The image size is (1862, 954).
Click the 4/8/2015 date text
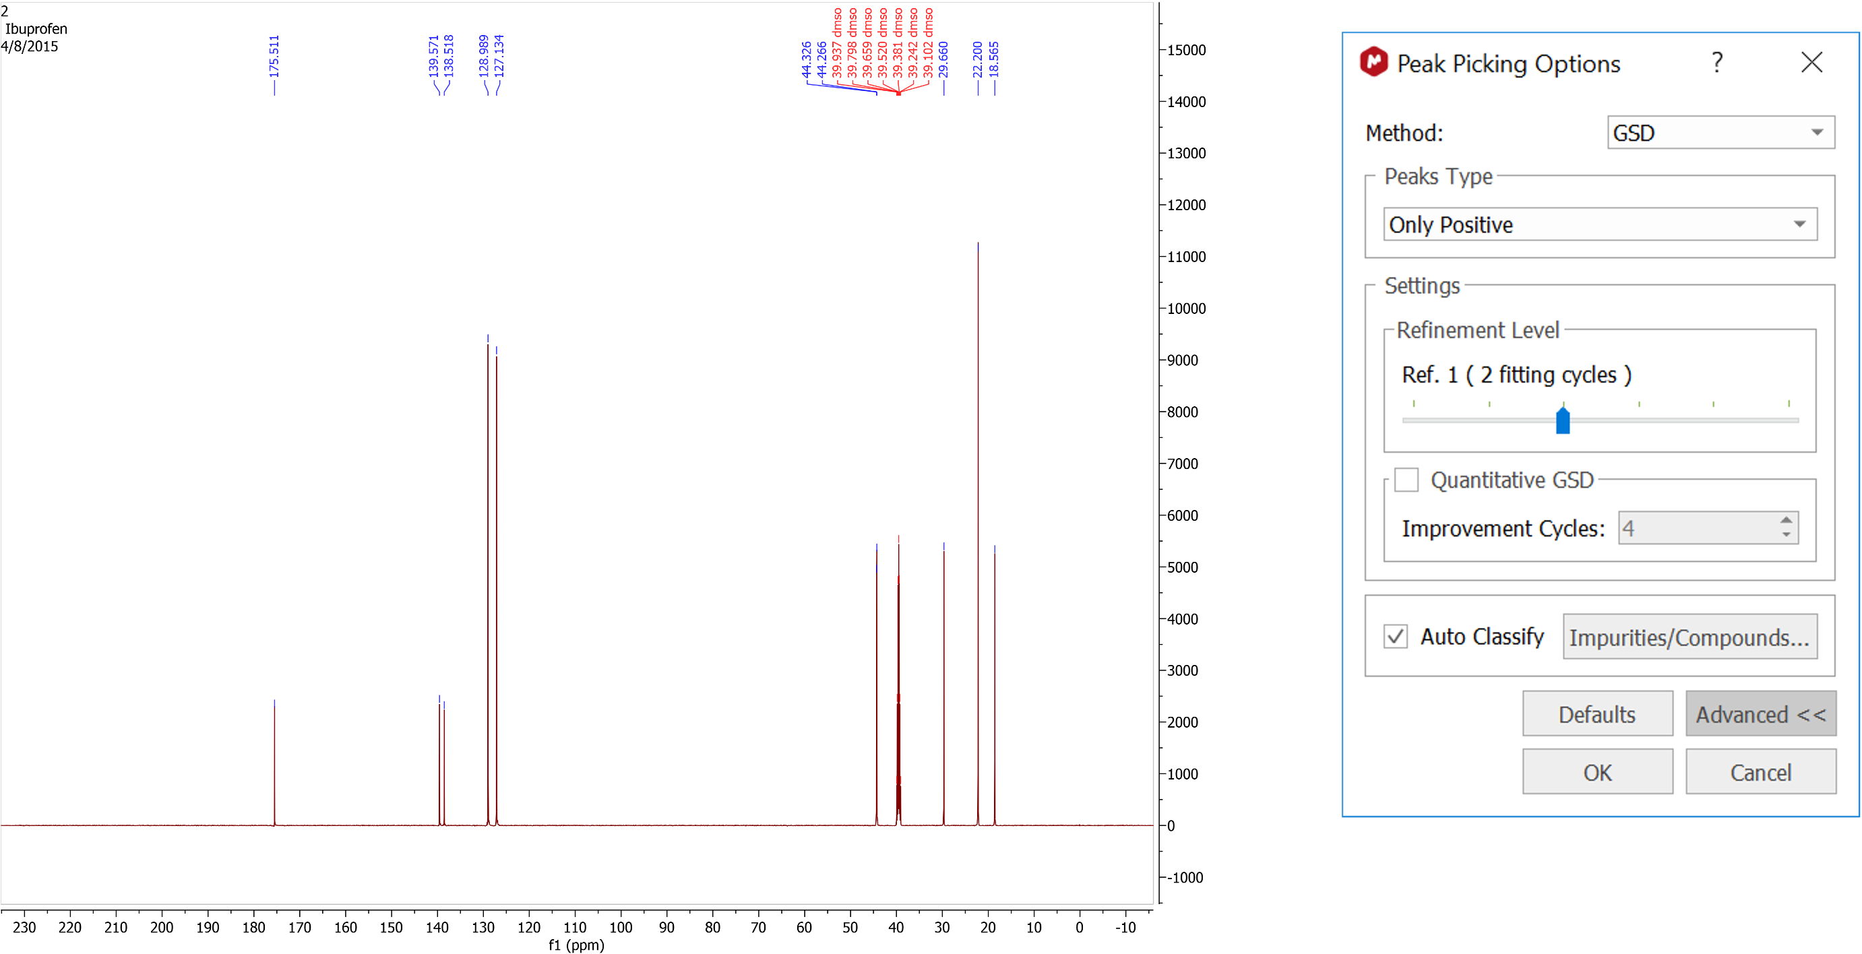click(30, 46)
